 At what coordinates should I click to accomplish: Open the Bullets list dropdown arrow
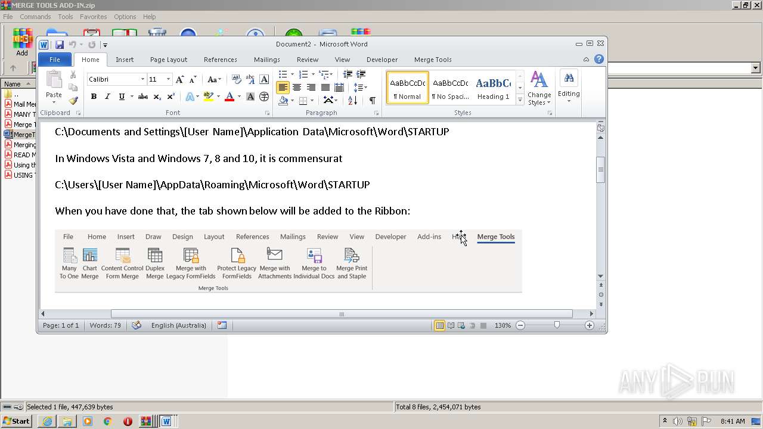[292, 74]
